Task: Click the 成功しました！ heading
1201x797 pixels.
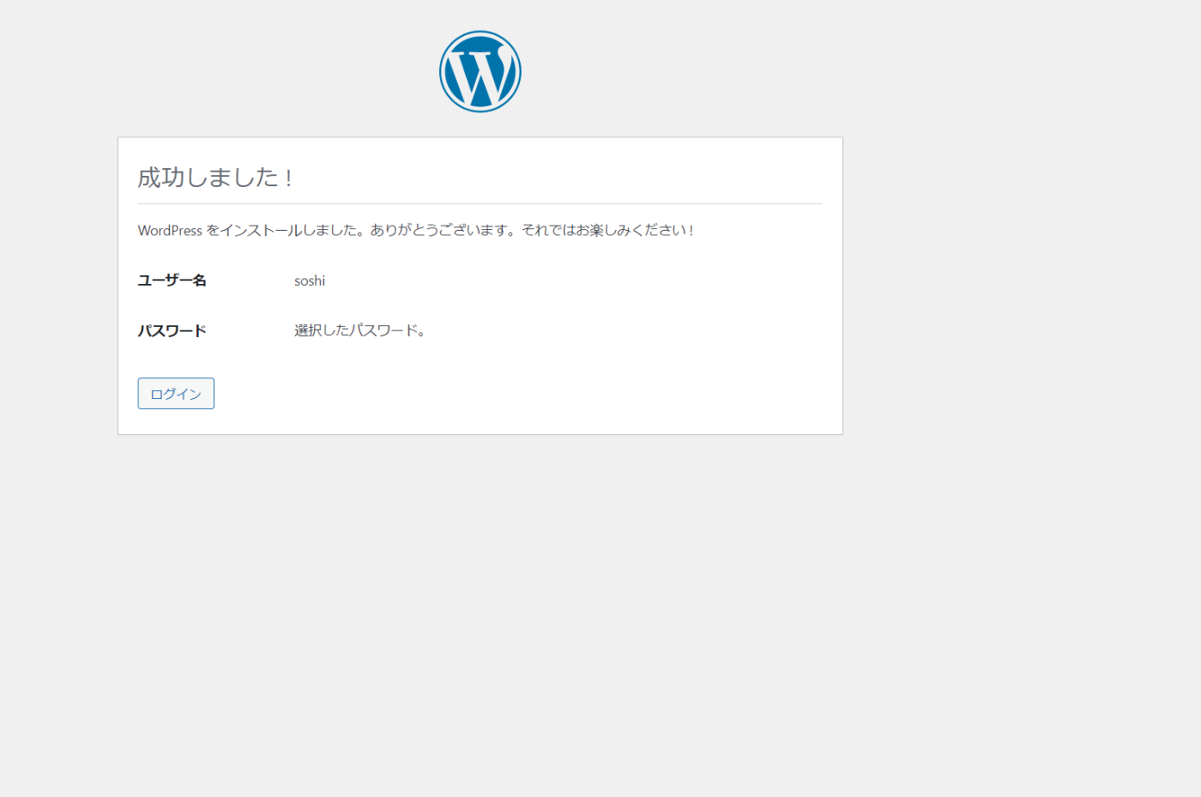Action: click(216, 178)
